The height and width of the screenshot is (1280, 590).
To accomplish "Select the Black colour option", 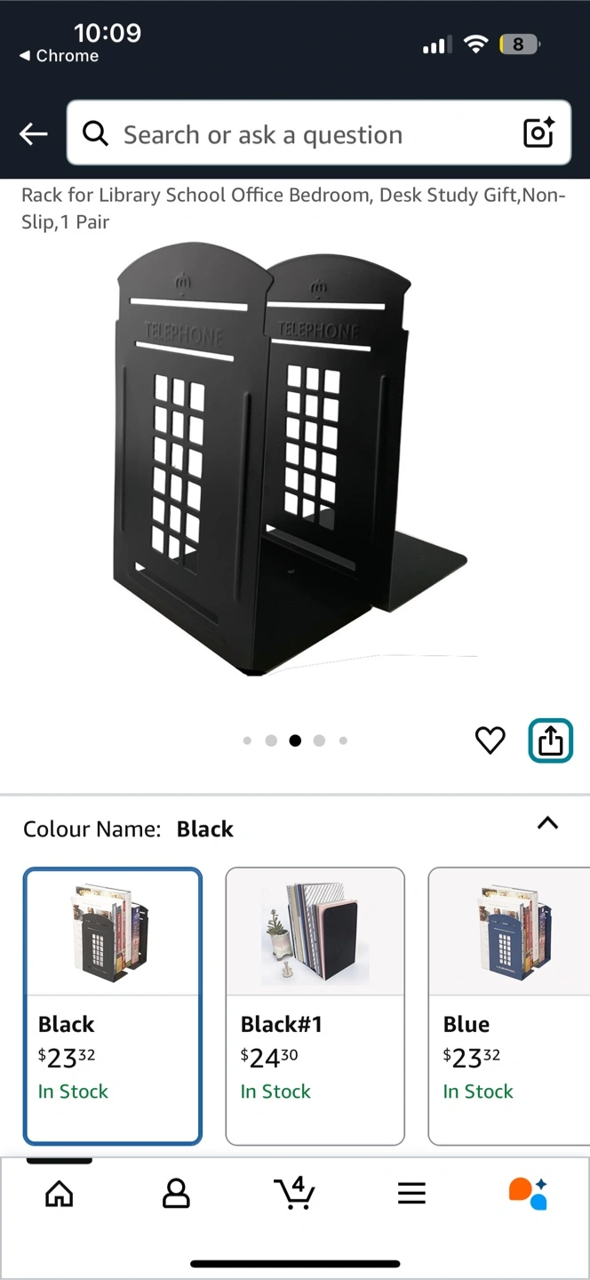I will click(x=113, y=1006).
